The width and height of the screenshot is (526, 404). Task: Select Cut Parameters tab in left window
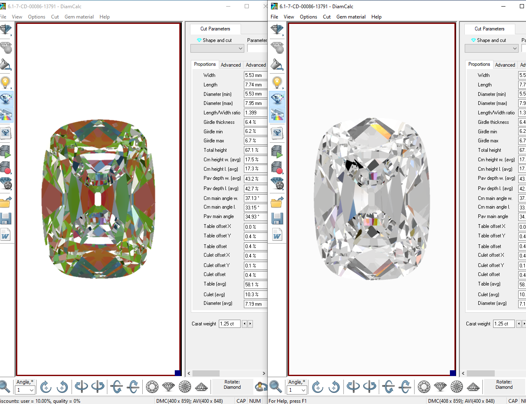click(215, 29)
